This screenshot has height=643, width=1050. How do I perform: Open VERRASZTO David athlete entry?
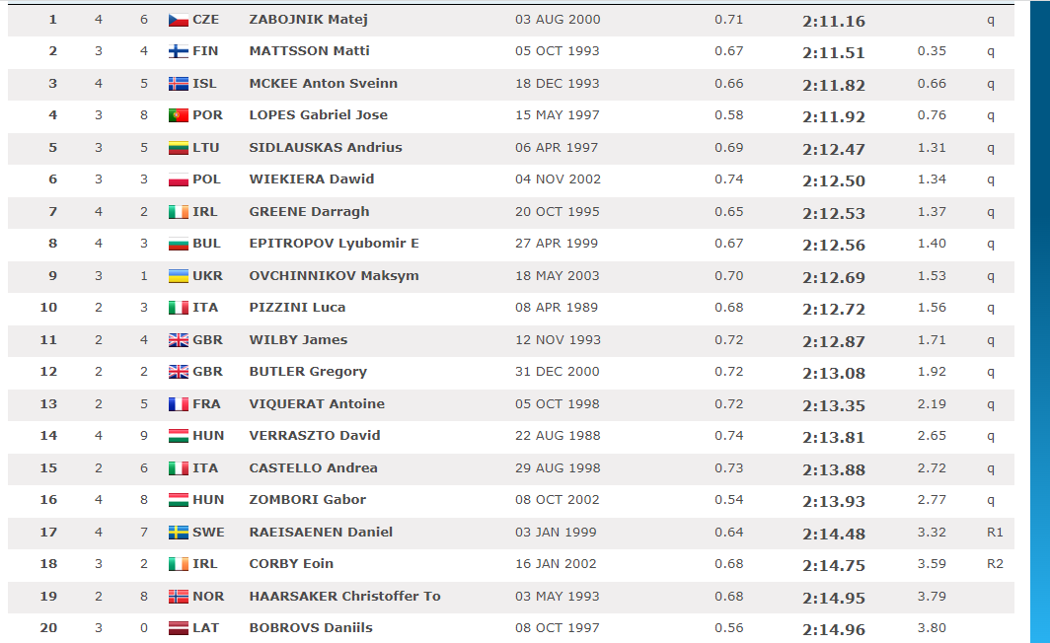(314, 436)
